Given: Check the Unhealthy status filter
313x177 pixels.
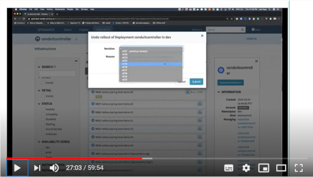Looking at the screenshot, I should tap(43, 114).
